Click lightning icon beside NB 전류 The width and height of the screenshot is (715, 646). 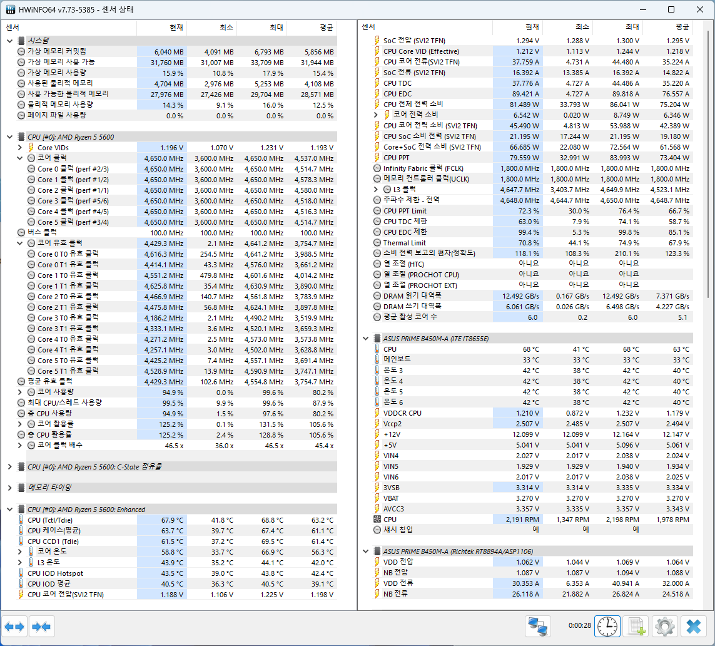[377, 593]
